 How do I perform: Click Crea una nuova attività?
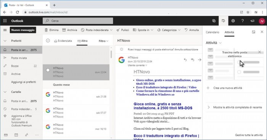(x=227, y=88)
